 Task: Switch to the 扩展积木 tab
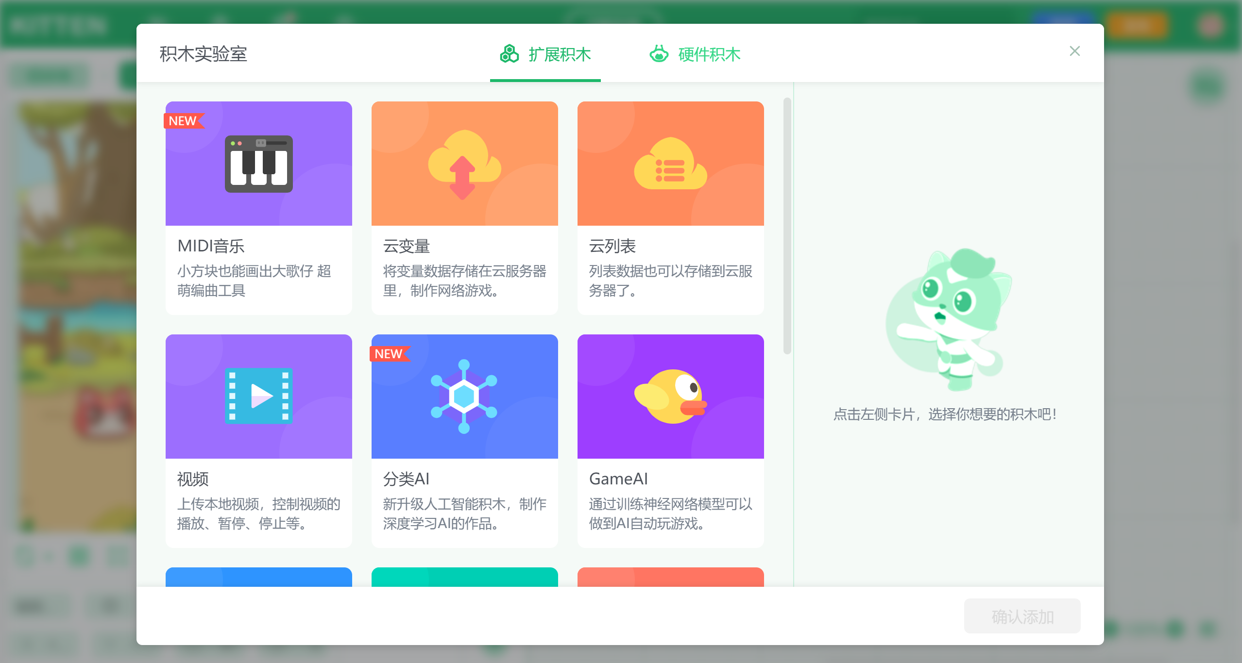(x=545, y=54)
